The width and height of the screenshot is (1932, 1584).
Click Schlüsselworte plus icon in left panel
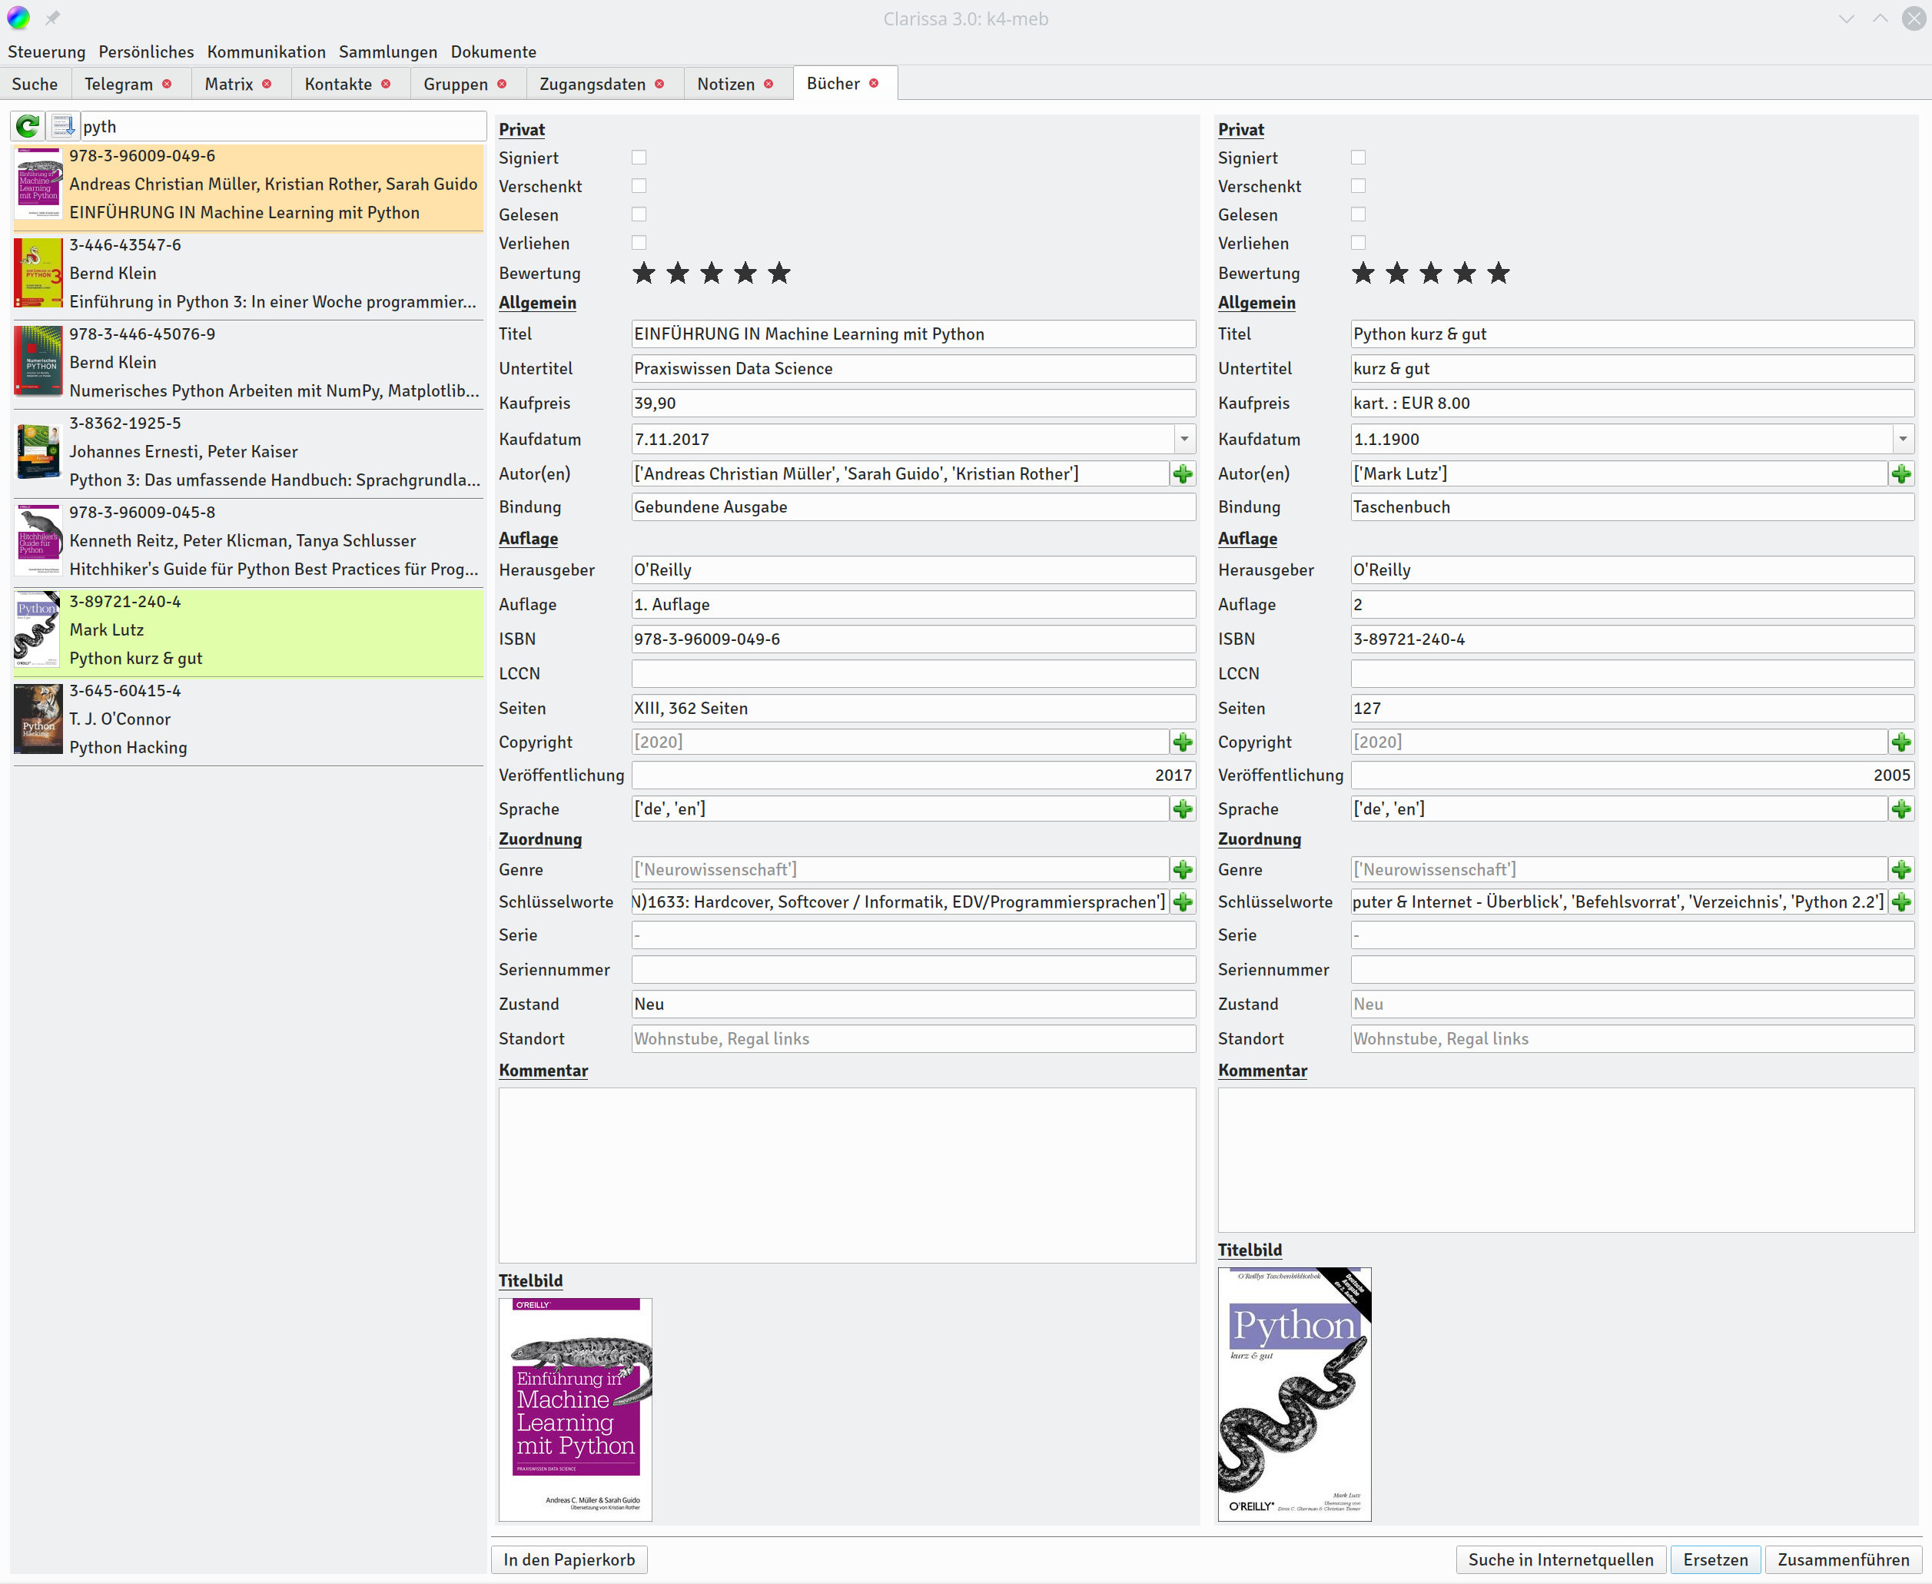click(x=1183, y=902)
